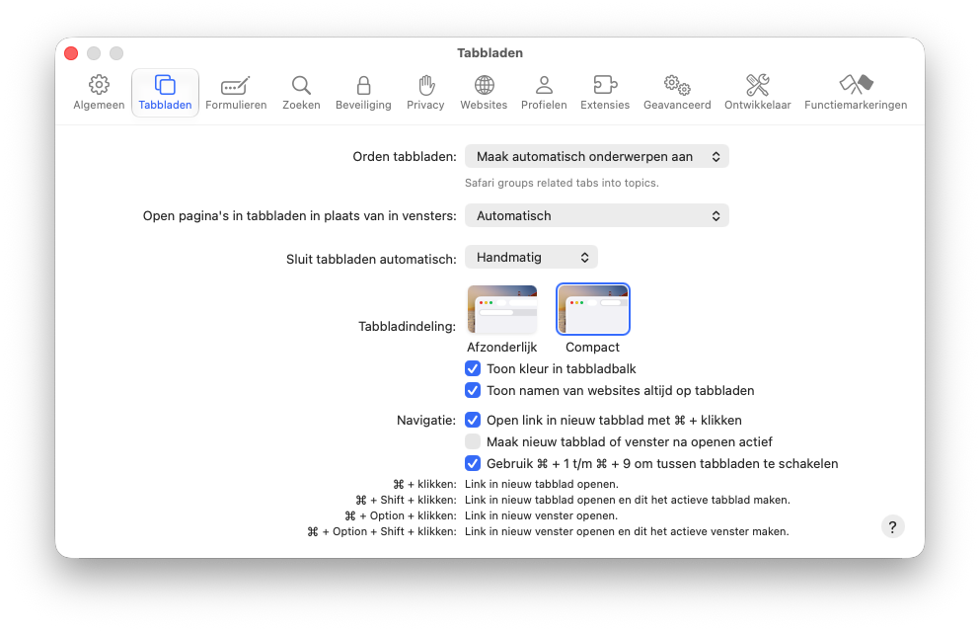Image resolution: width=980 pixels, height=631 pixels.
Task: Open the Handmatig close tabs dropdown
Action: click(x=531, y=258)
